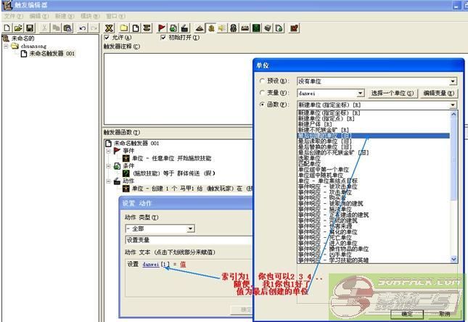Toggle the 允许 checkbox

(x=107, y=38)
